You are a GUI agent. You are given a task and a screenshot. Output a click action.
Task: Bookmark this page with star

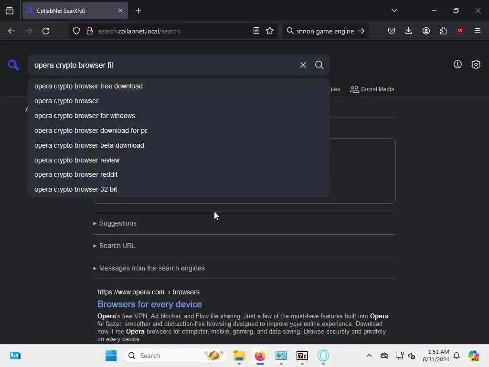[270, 31]
